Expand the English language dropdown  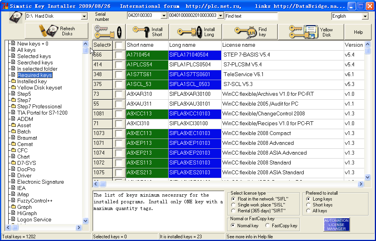pos(365,16)
